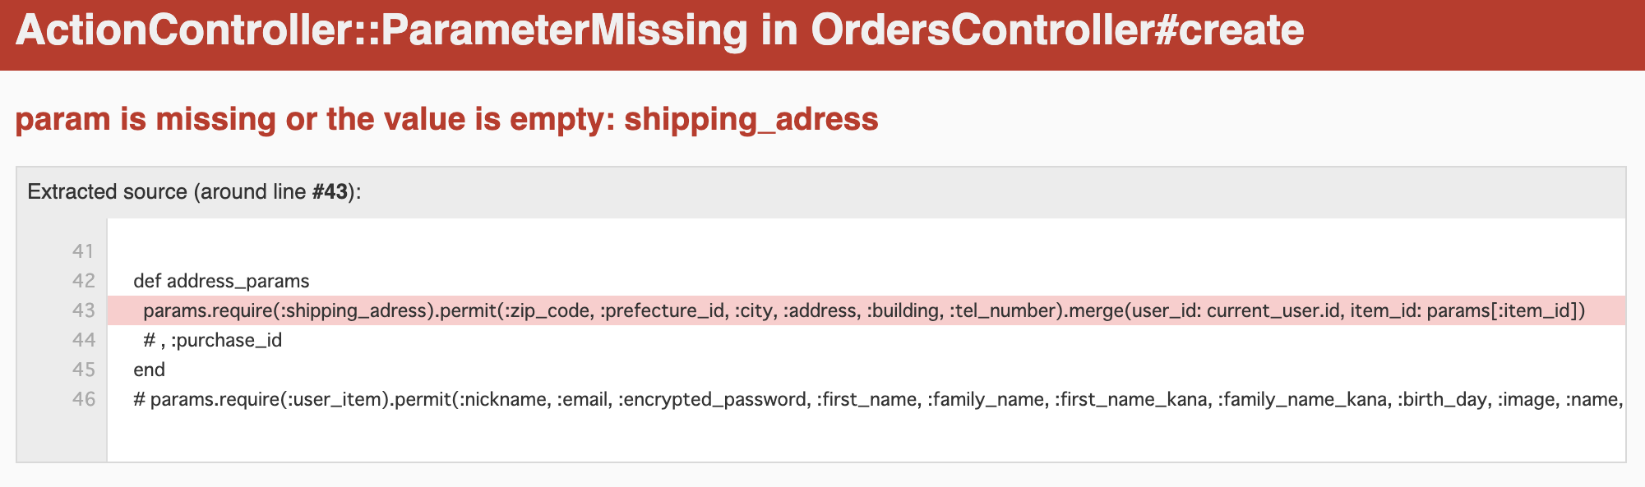Image resolution: width=1645 pixels, height=487 pixels.
Task: Click ':prefecture_id' in the highlighted code
Action: click(x=663, y=310)
